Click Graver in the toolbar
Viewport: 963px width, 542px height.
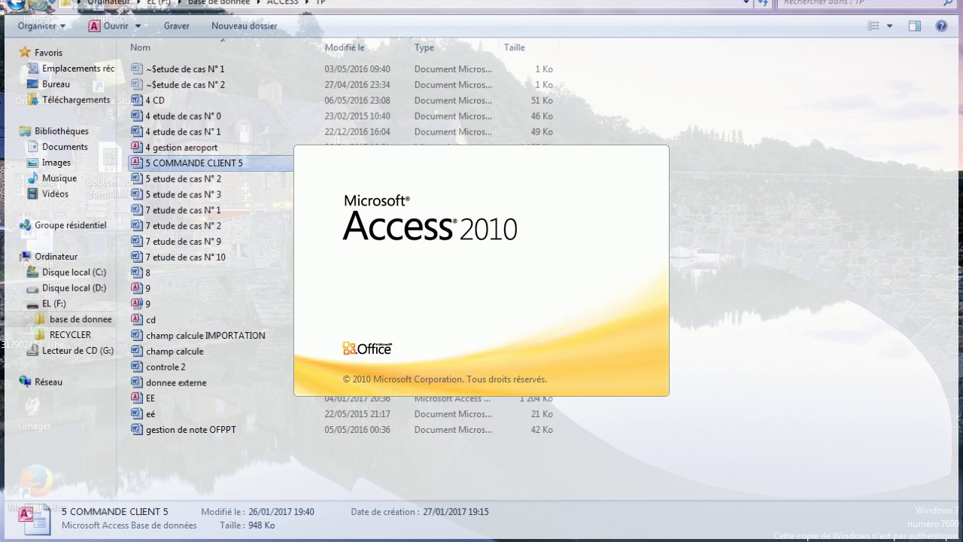177,26
